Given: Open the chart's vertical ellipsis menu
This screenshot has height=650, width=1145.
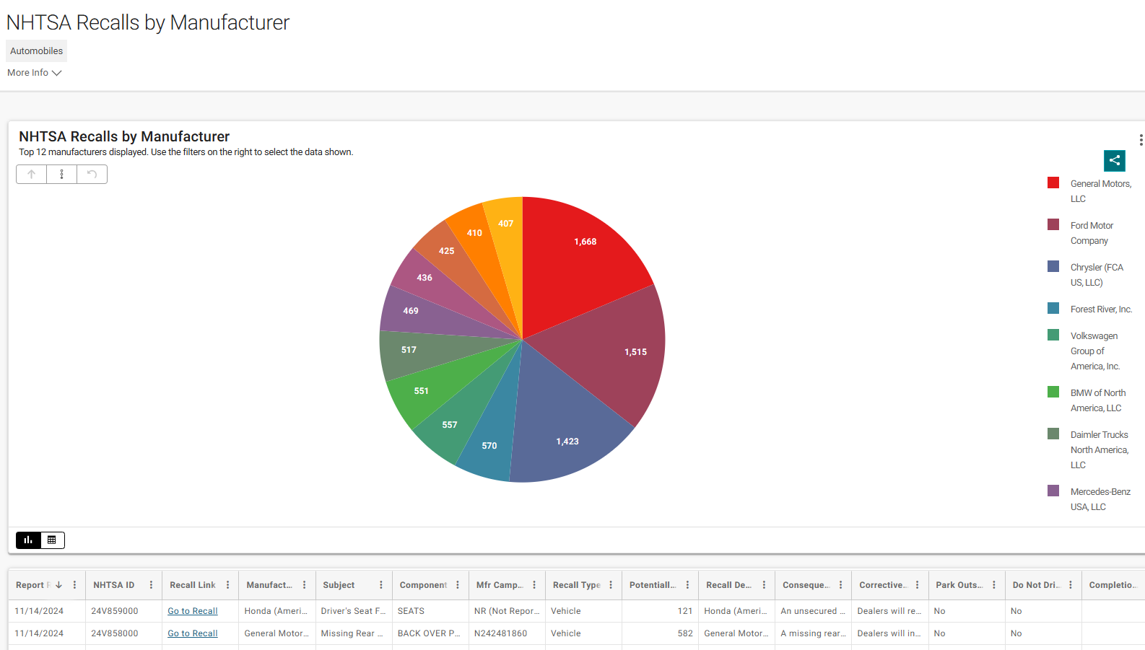Looking at the screenshot, I should (1141, 140).
